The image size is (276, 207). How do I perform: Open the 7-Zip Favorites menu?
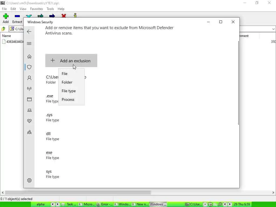pos(36,9)
